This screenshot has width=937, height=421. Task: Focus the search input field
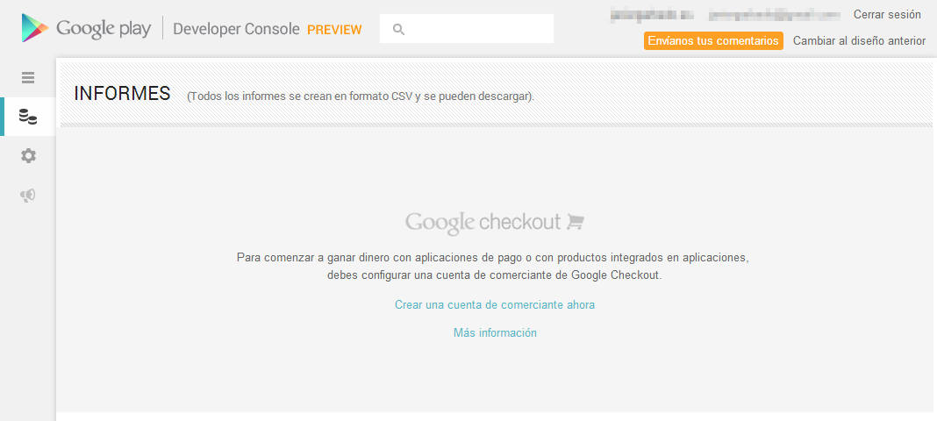click(478, 29)
